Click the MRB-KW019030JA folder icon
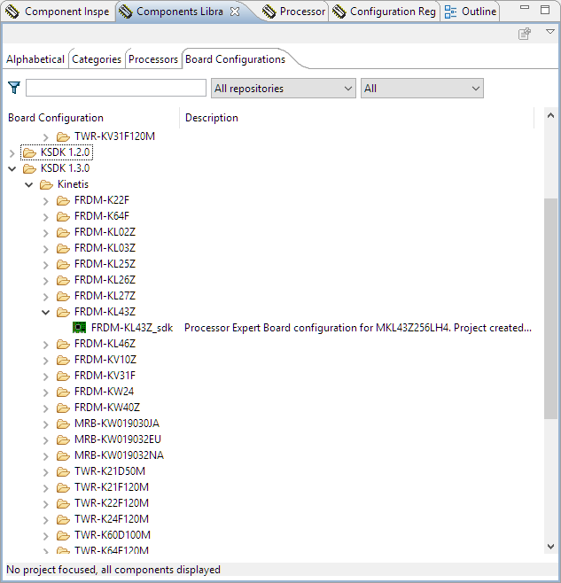561x583 pixels. [63, 424]
